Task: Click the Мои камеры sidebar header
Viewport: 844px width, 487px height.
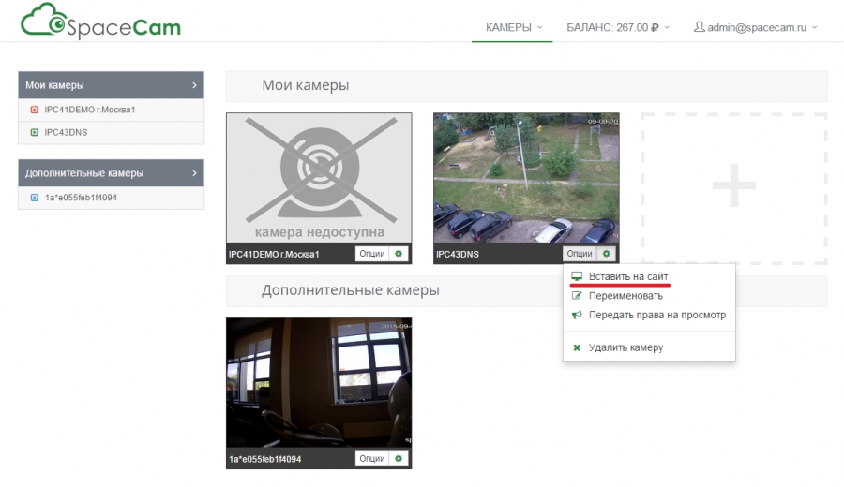Action: coord(111,85)
